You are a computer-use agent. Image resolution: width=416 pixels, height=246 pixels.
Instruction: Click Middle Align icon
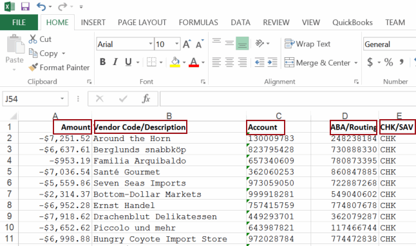(x=229, y=43)
